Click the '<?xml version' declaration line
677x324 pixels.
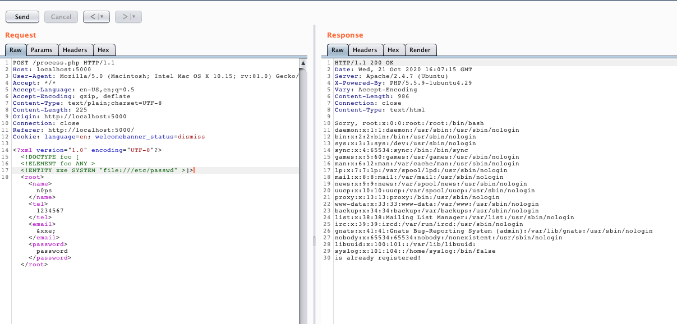(87, 150)
